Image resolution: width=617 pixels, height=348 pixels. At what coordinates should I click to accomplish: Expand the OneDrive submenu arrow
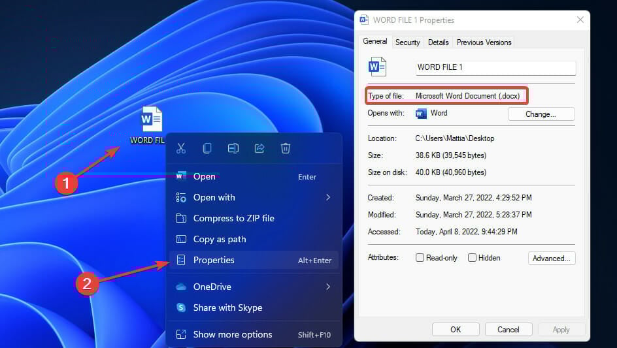328,287
